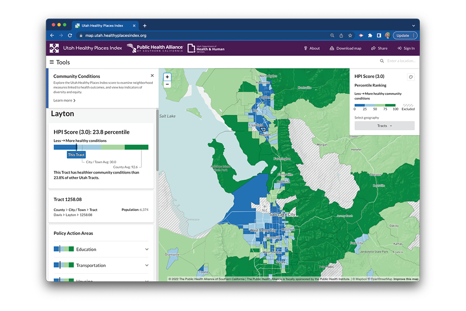Open the Download map icon
Screen dimensions: 466x311
pos(331,48)
